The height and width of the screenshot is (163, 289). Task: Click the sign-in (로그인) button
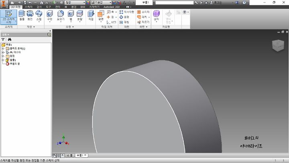pos(216,2)
